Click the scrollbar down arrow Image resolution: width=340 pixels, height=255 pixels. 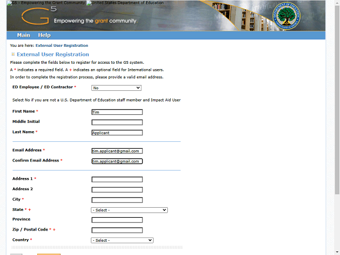click(x=337, y=253)
